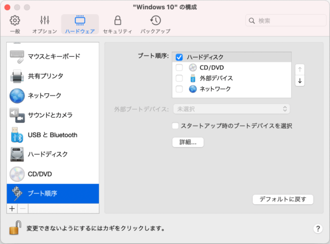The width and height of the screenshot is (330, 244).
Task: Enable CD/DVD in the boot order list
Action: [x=179, y=68]
